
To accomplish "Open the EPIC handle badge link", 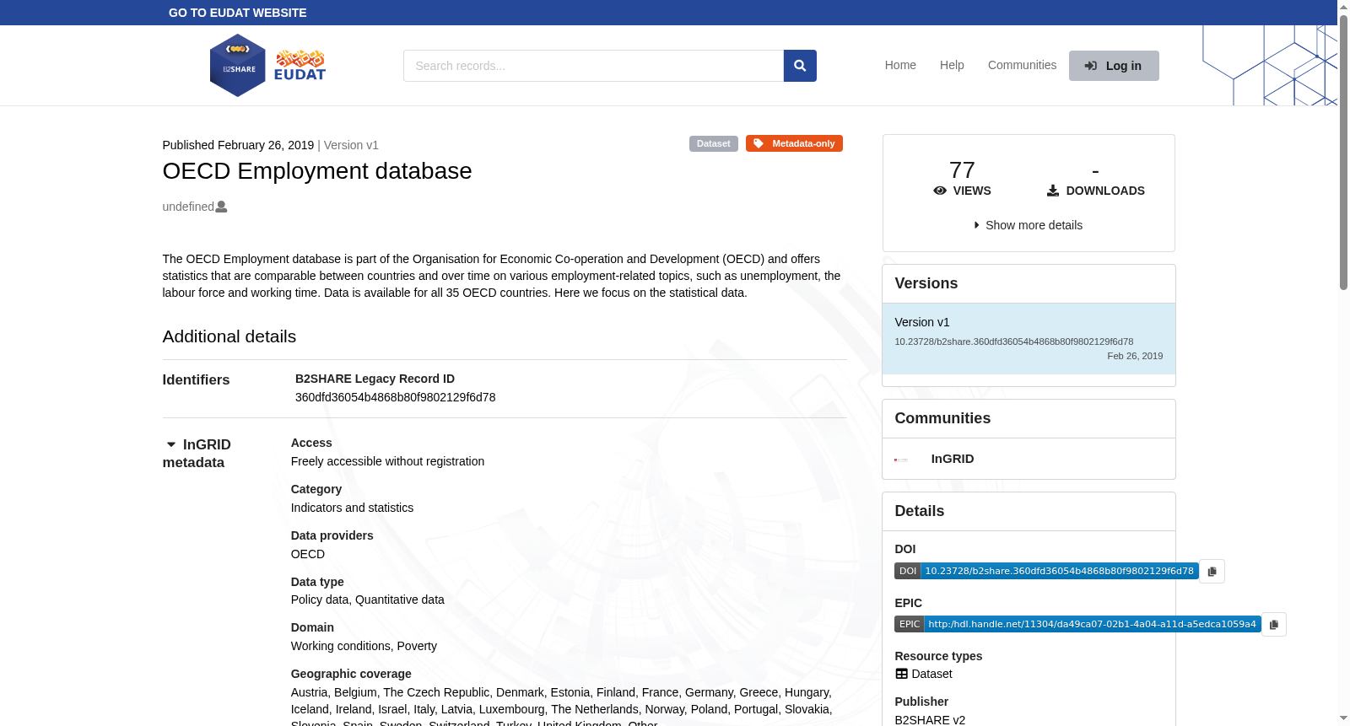I will coord(1077,624).
